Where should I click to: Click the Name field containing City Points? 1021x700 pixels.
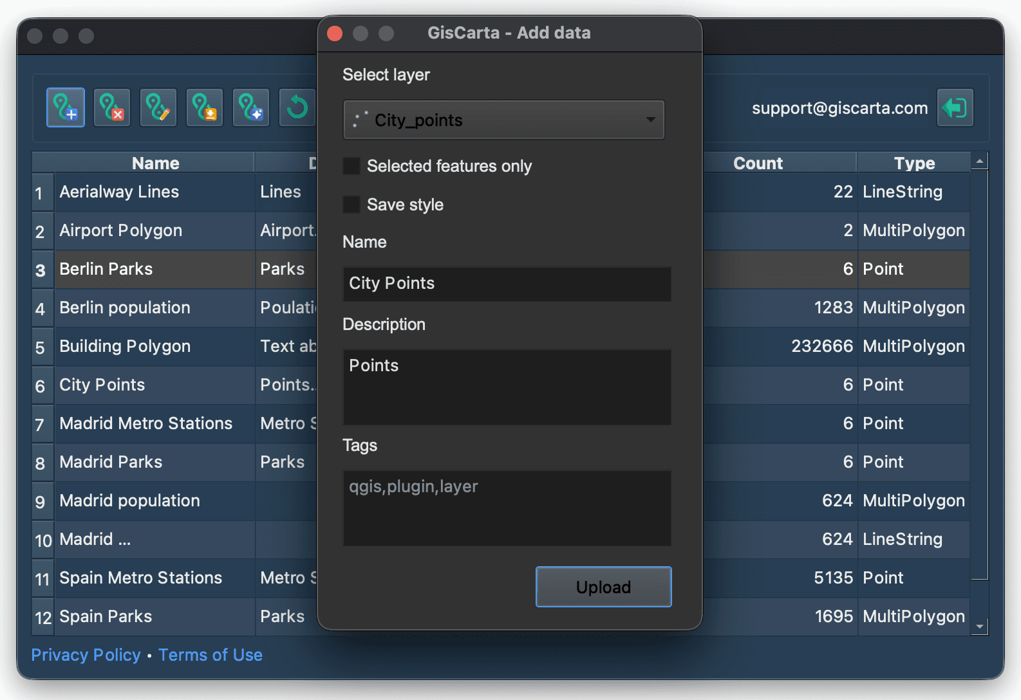click(507, 284)
